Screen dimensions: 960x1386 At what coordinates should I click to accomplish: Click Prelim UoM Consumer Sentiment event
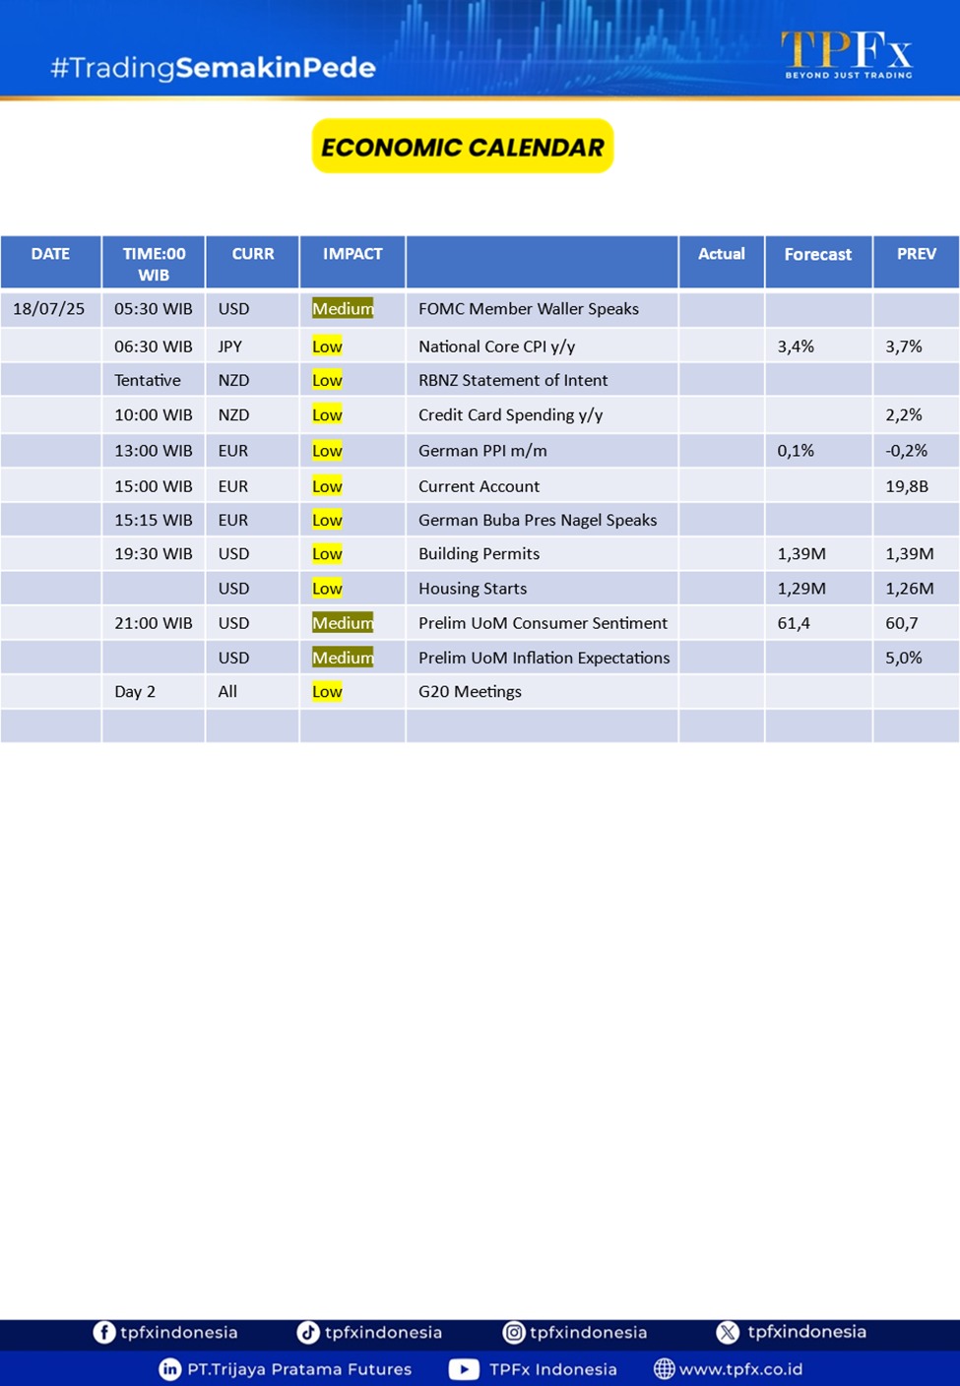point(543,623)
